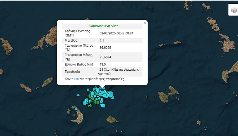This screenshot has width=238, height=136.
Task: Click the focal depth value 13.5
Action: [x=103, y=64]
